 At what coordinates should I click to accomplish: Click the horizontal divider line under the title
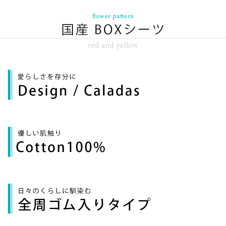click(x=113, y=38)
